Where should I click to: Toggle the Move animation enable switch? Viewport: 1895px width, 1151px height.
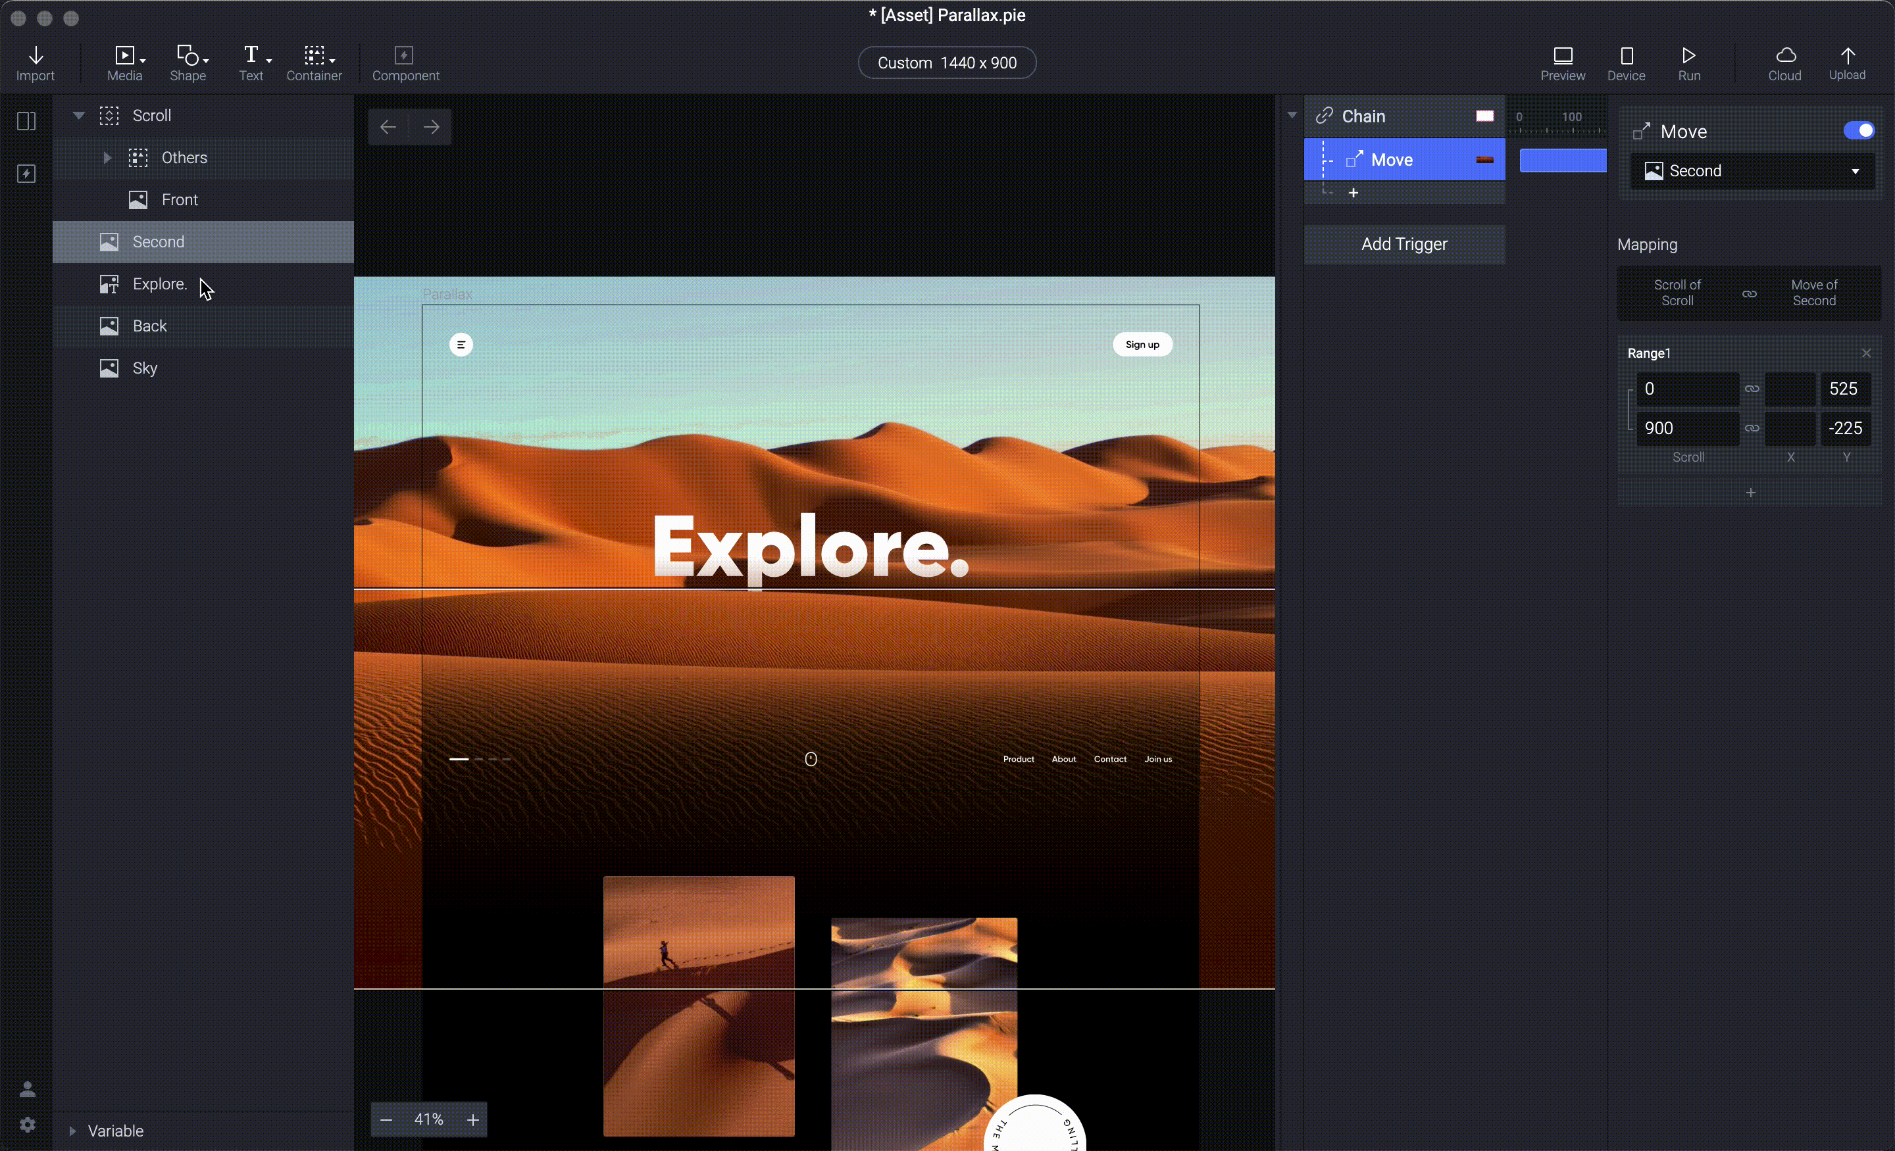[x=1857, y=130]
